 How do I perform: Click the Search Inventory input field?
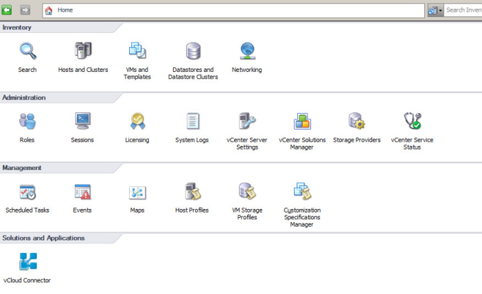[463, 10]
